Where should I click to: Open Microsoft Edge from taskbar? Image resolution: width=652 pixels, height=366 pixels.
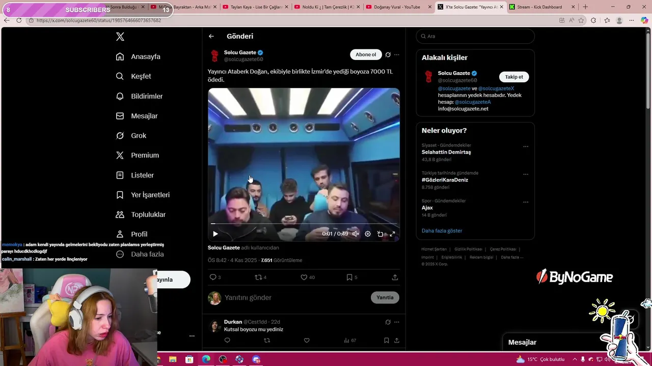coord(206,359)
